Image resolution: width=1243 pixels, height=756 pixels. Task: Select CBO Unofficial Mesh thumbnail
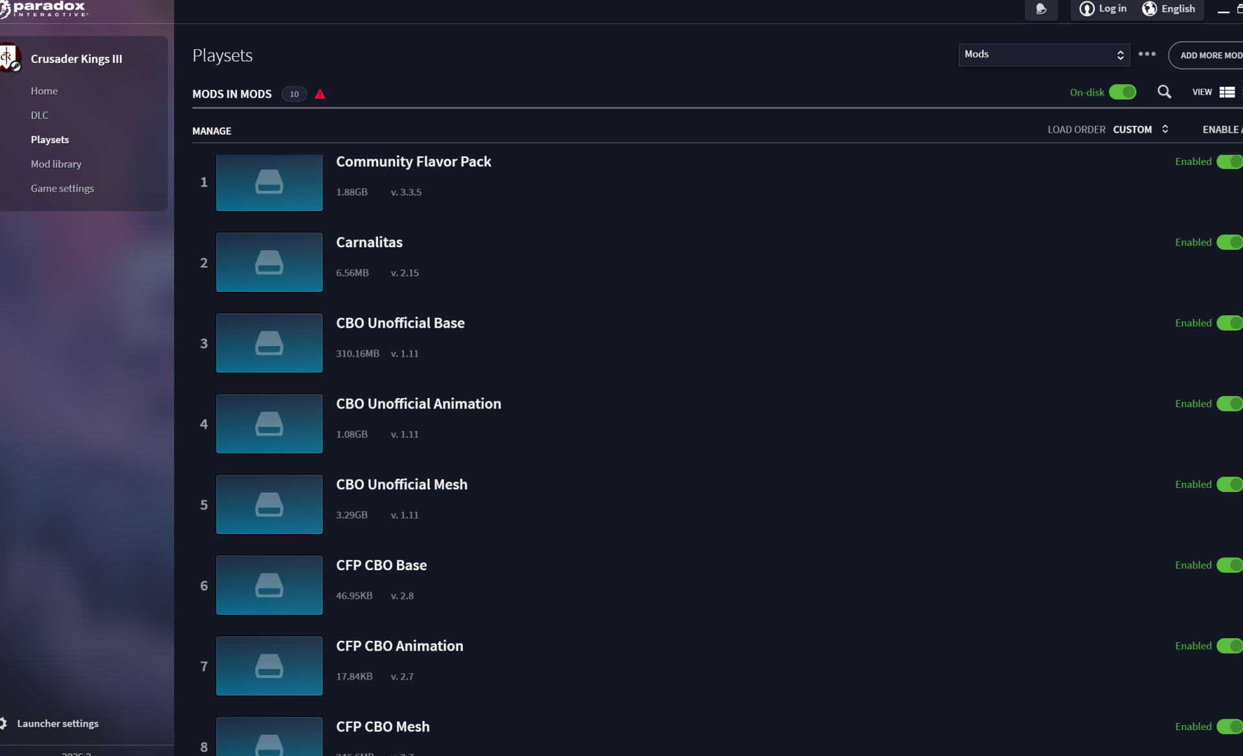(269, 504)
